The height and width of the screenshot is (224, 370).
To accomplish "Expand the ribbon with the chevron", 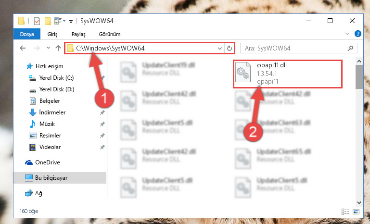I will (x=347, y=34).
